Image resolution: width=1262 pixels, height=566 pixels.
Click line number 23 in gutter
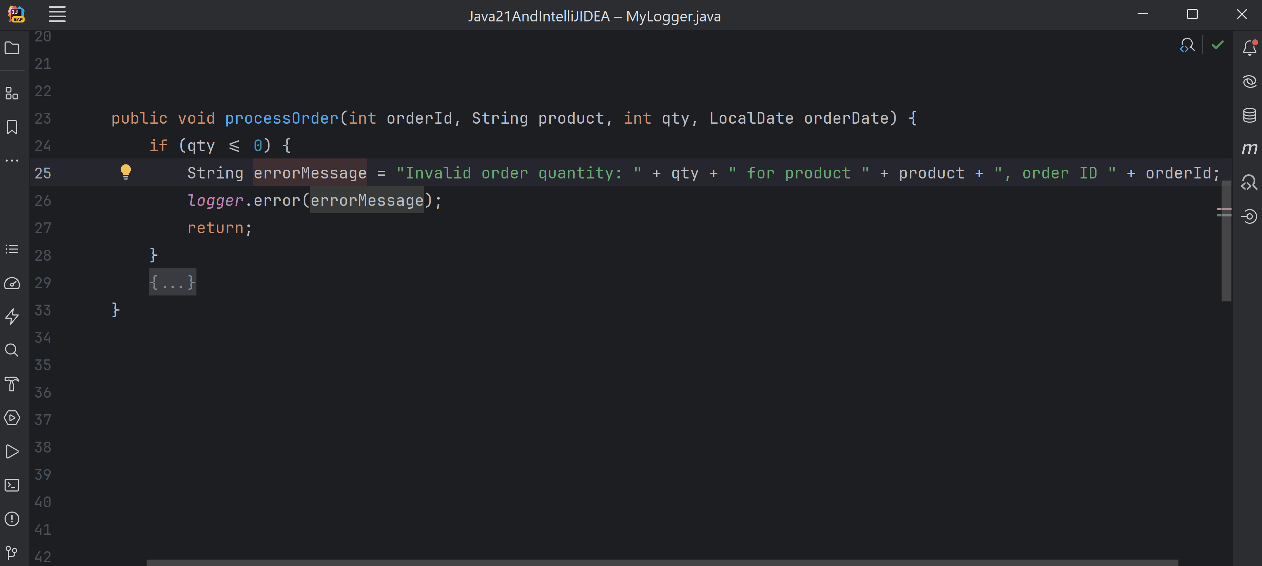(43, 118)
